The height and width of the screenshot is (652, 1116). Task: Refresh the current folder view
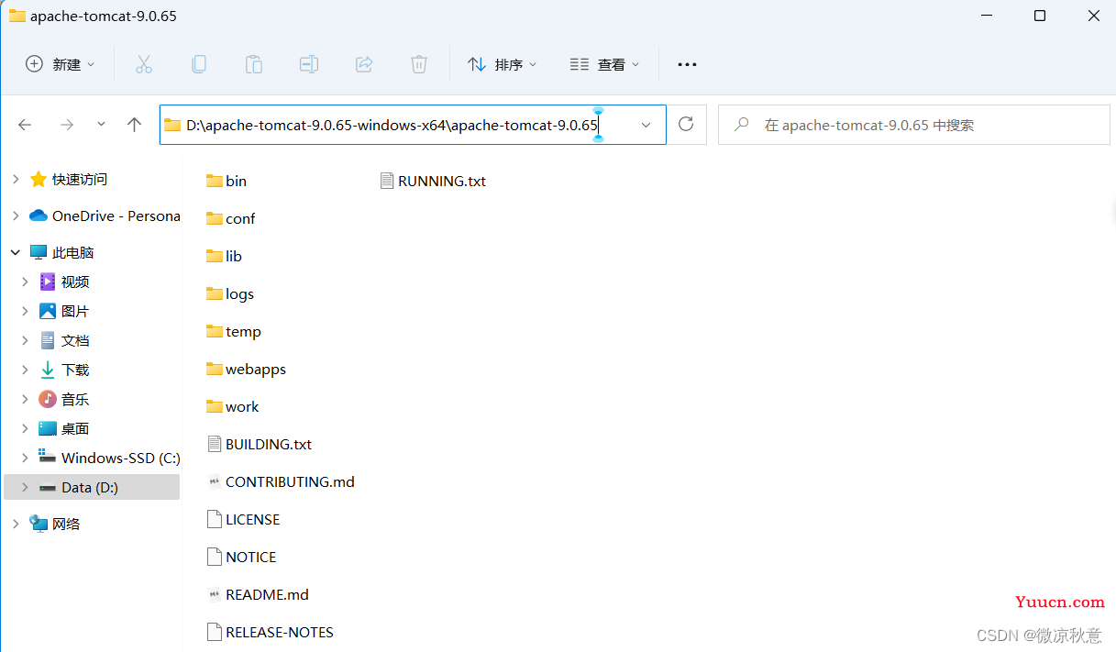pos(686,125)
